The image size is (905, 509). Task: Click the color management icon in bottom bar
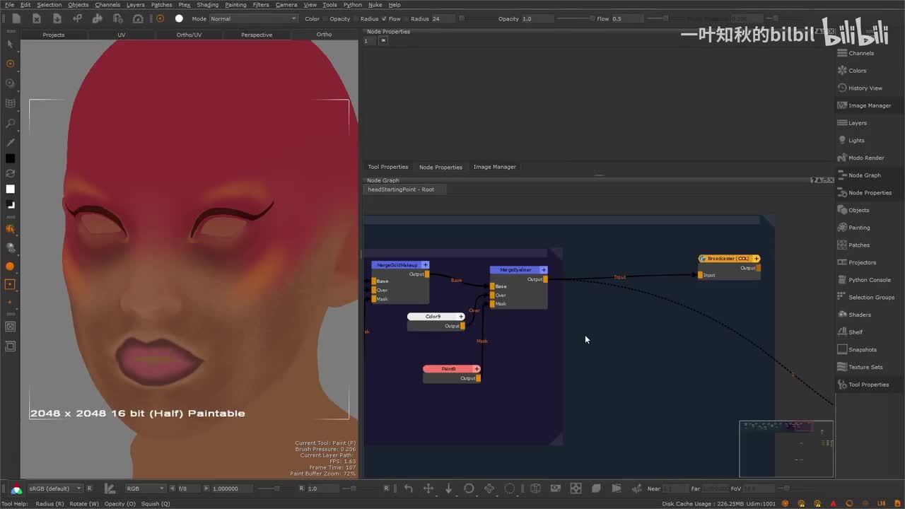point(16,488)
